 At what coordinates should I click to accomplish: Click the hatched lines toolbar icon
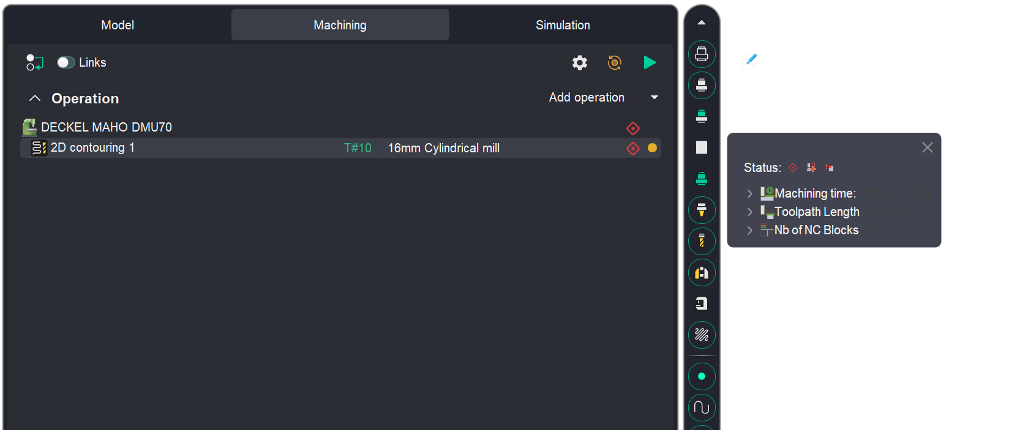702,335
